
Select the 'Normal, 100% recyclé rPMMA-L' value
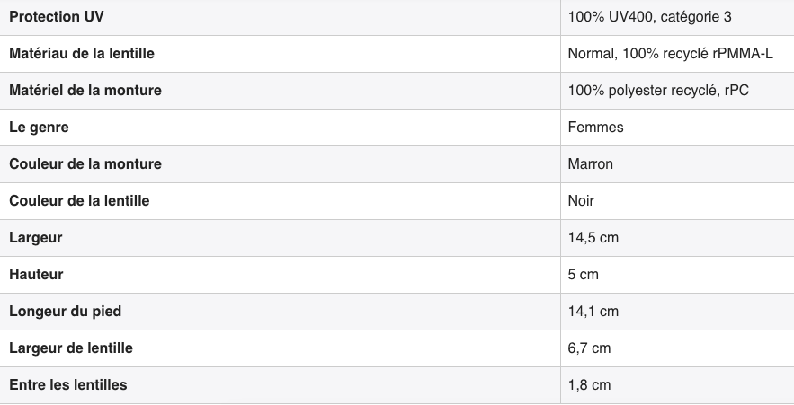[x=671, y=54]
